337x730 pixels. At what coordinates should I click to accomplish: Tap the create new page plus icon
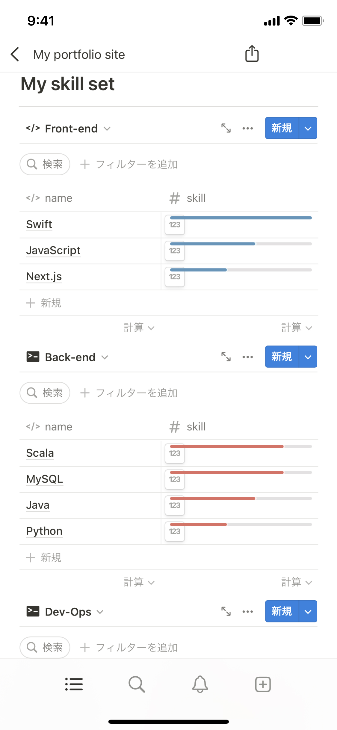pyautogui.click(x=263, y=684)
